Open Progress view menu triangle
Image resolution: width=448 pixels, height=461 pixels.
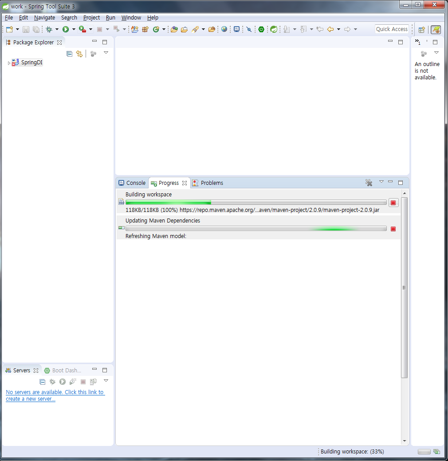(381, 182)
